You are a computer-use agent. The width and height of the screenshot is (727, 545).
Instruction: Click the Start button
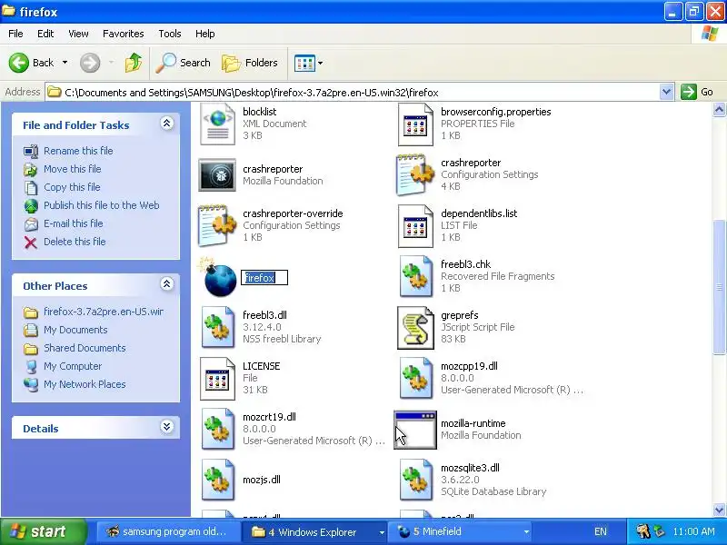point(44,531)
